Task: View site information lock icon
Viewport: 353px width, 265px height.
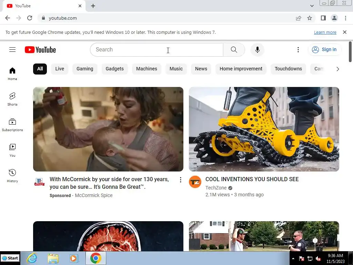Action: click(43, 18)
